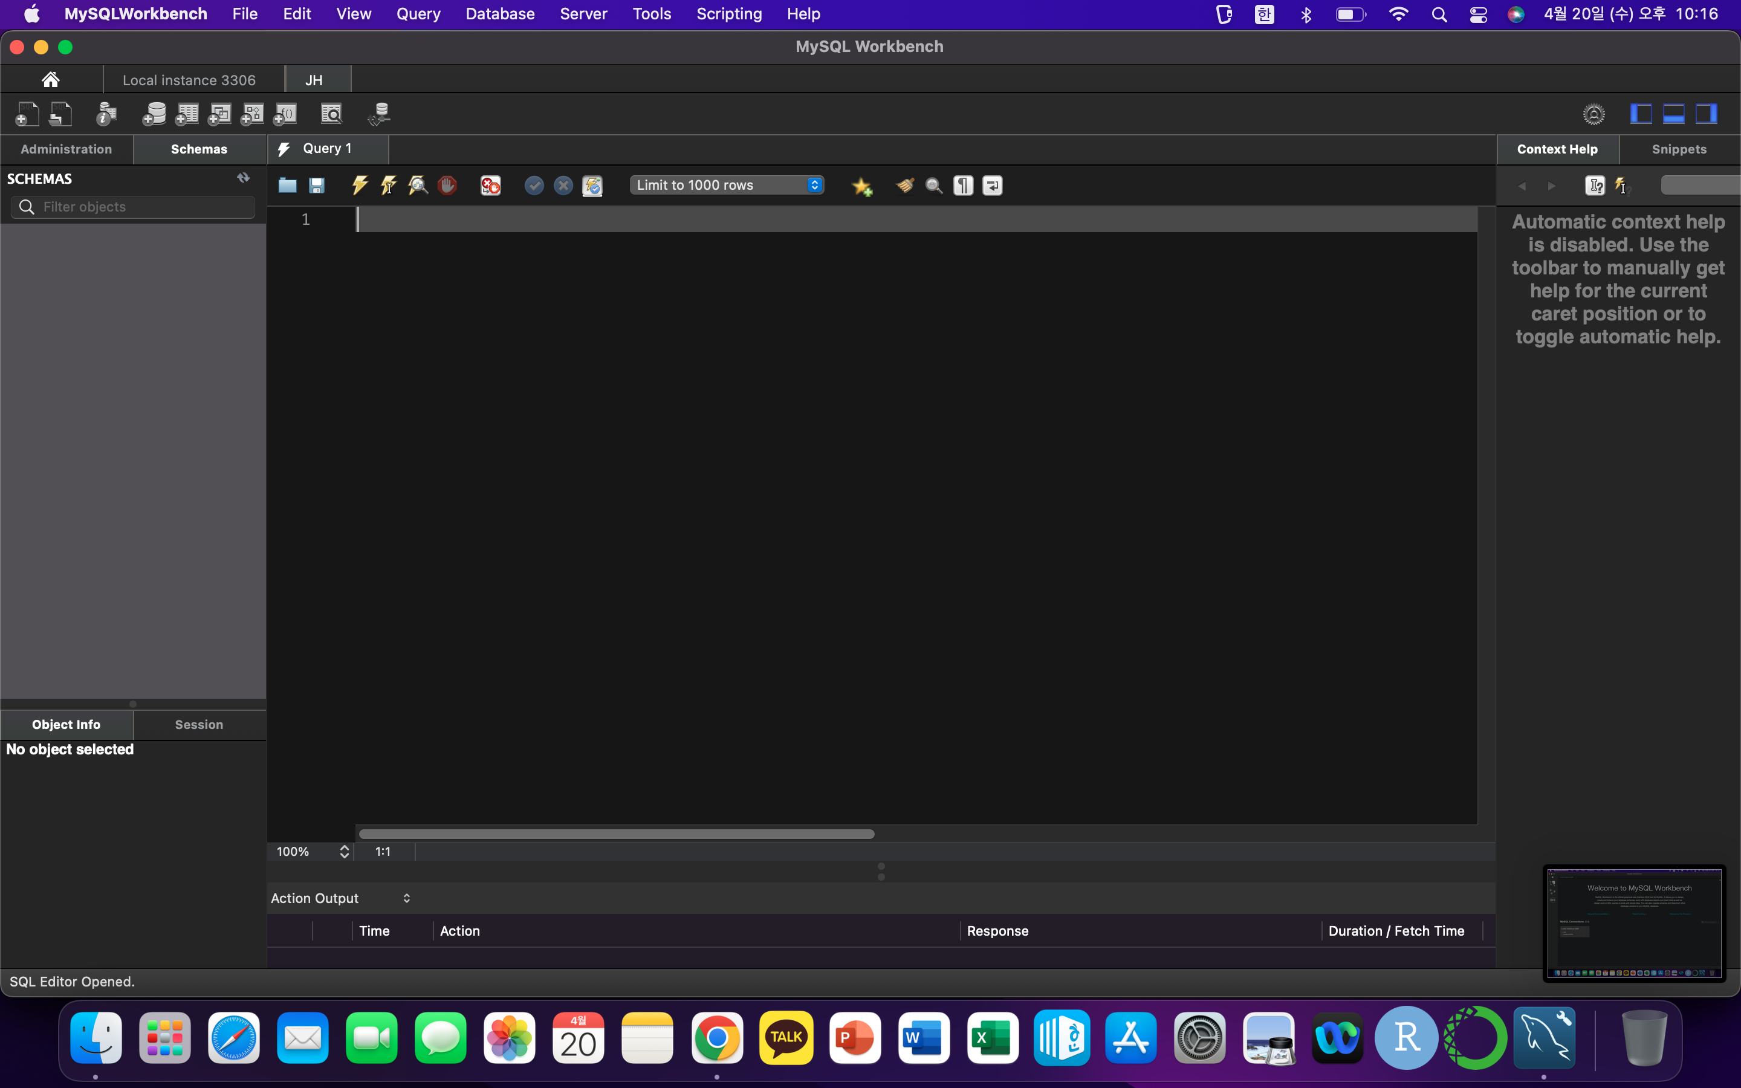
Task: Stop query execution red hand icon
Action: (447, 186)
